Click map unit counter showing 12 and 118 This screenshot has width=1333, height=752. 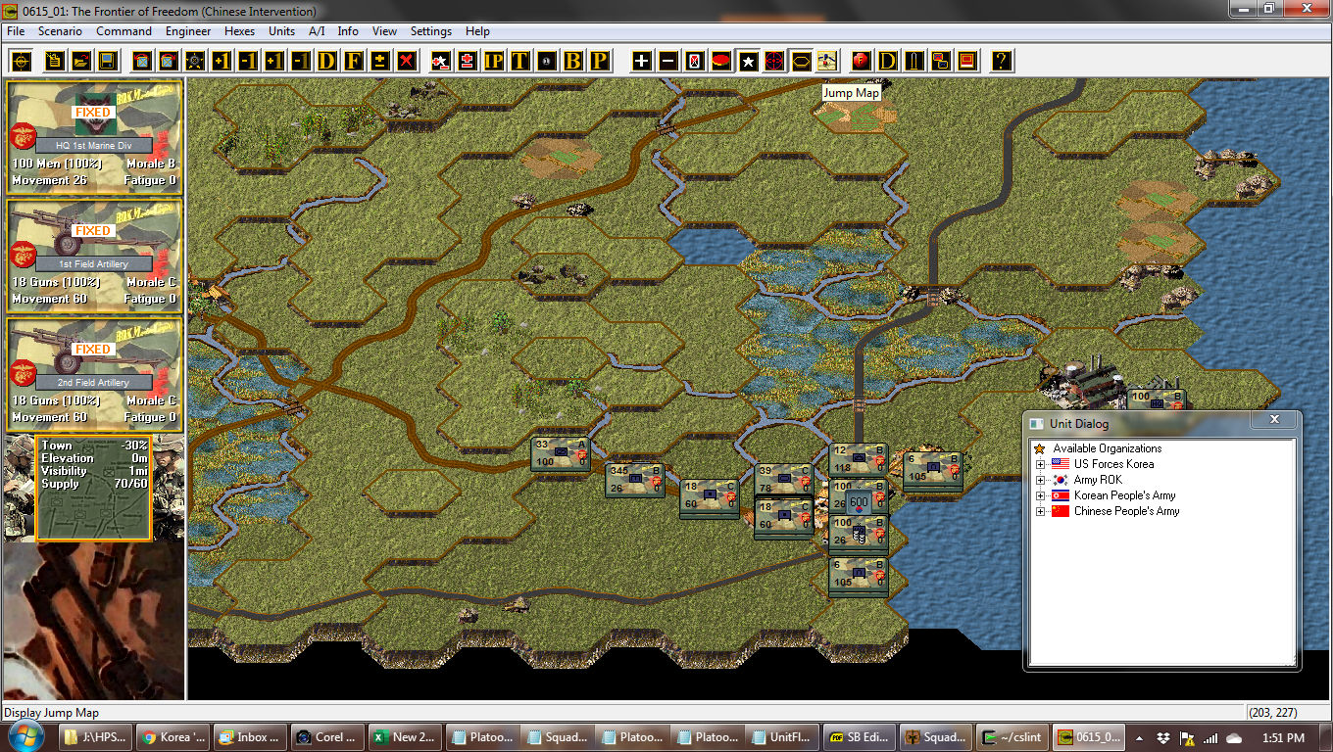858,459
